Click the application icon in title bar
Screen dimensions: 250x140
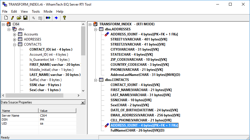(5, 4)
